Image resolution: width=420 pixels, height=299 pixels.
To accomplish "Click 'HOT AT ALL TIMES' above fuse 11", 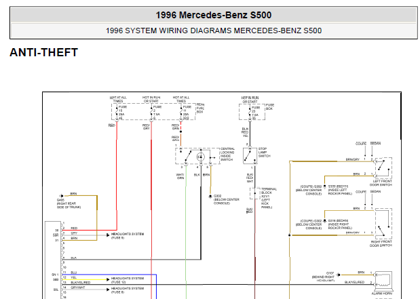I will click(181, 99).
